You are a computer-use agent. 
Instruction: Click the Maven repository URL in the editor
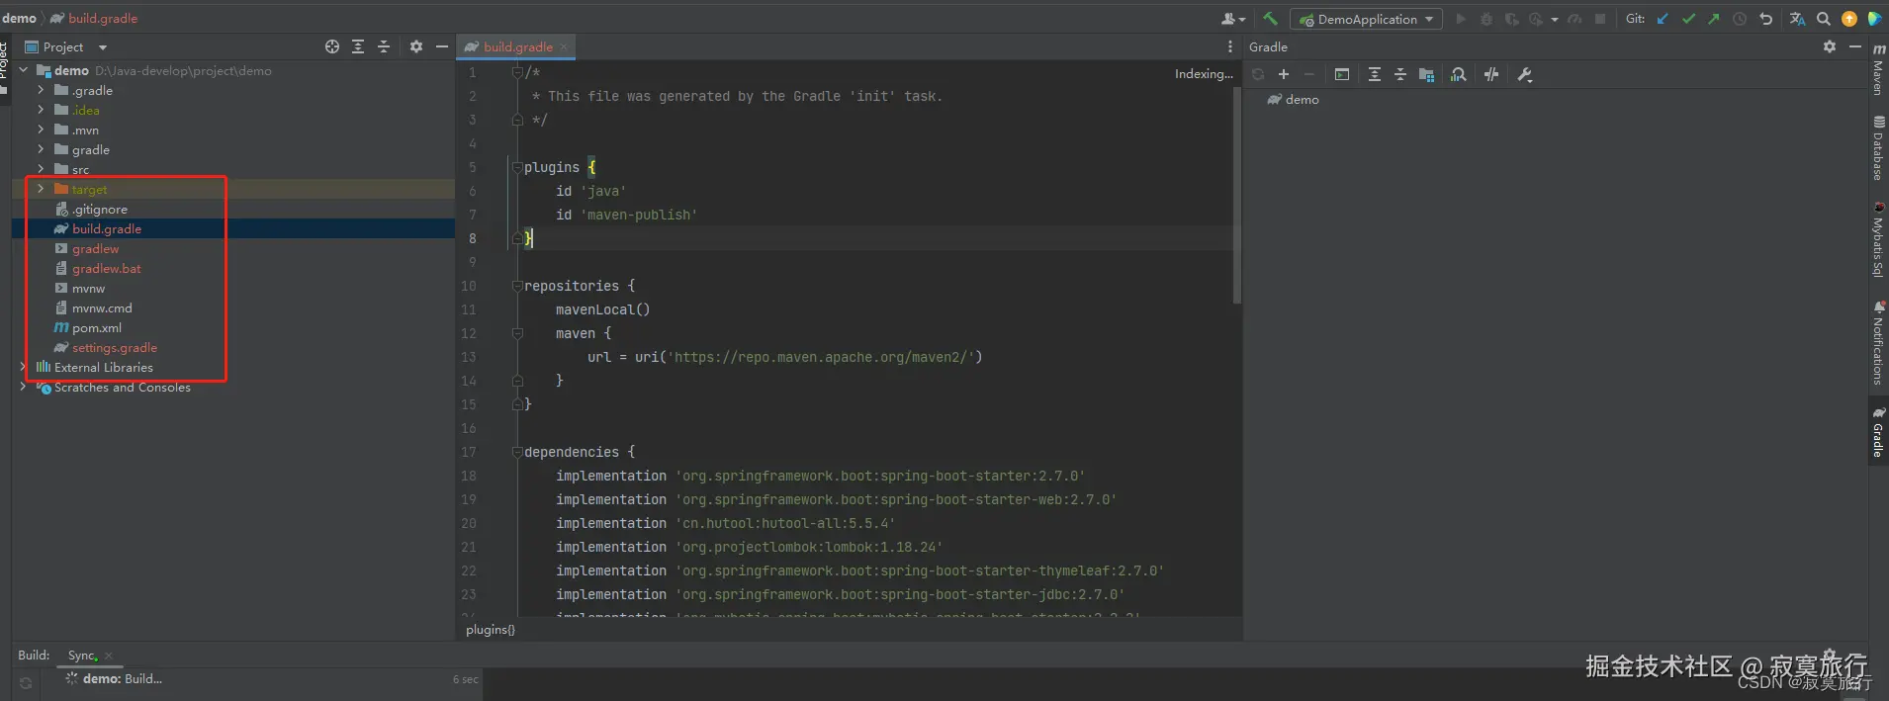pos(824,357)
